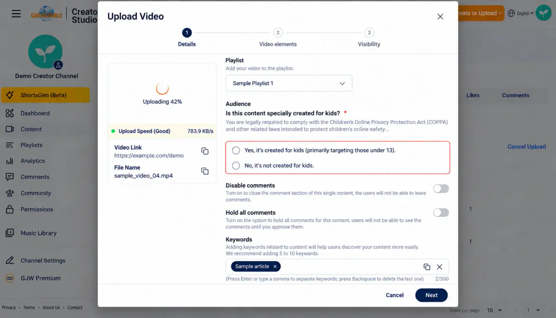The height and width of the screenshot is (318, 556).
Task: Click the Next button
Action: [431, 295]
